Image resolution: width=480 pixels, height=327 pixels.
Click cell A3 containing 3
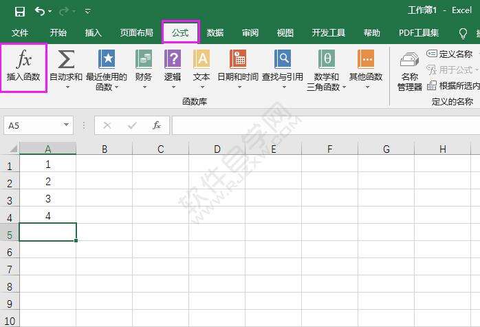point(47,198)
